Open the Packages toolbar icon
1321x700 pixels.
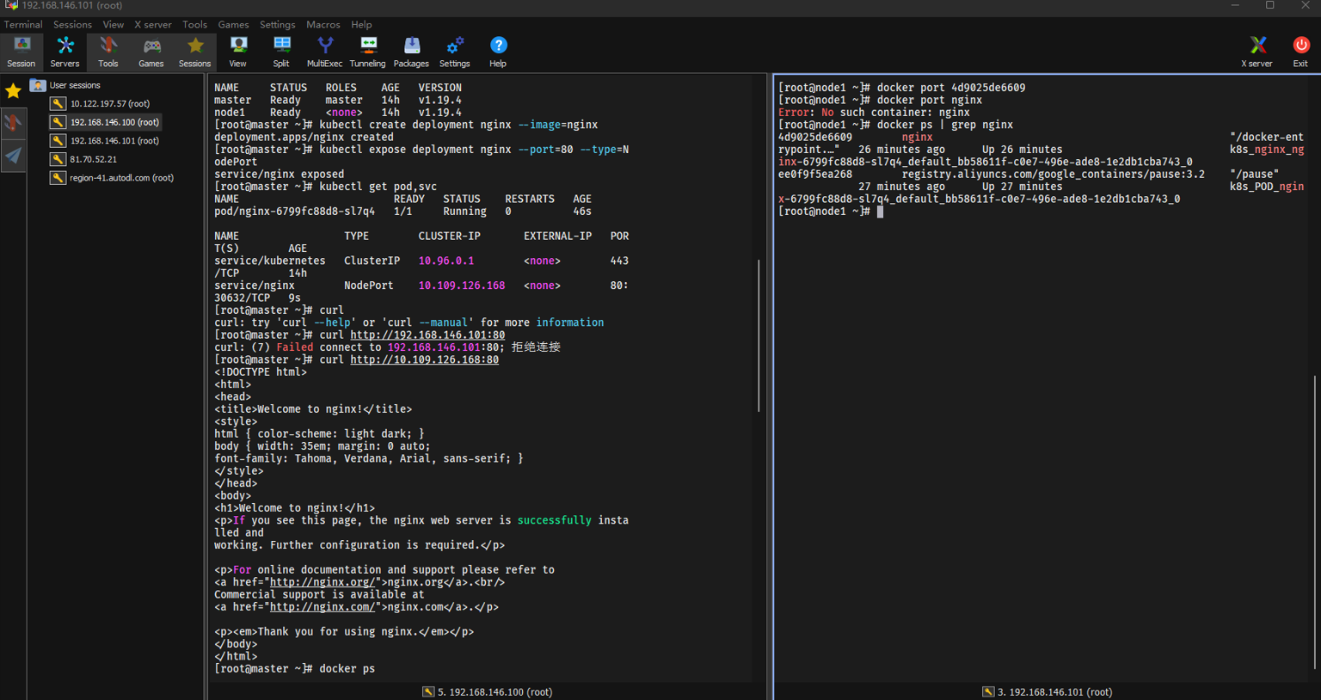411,52
